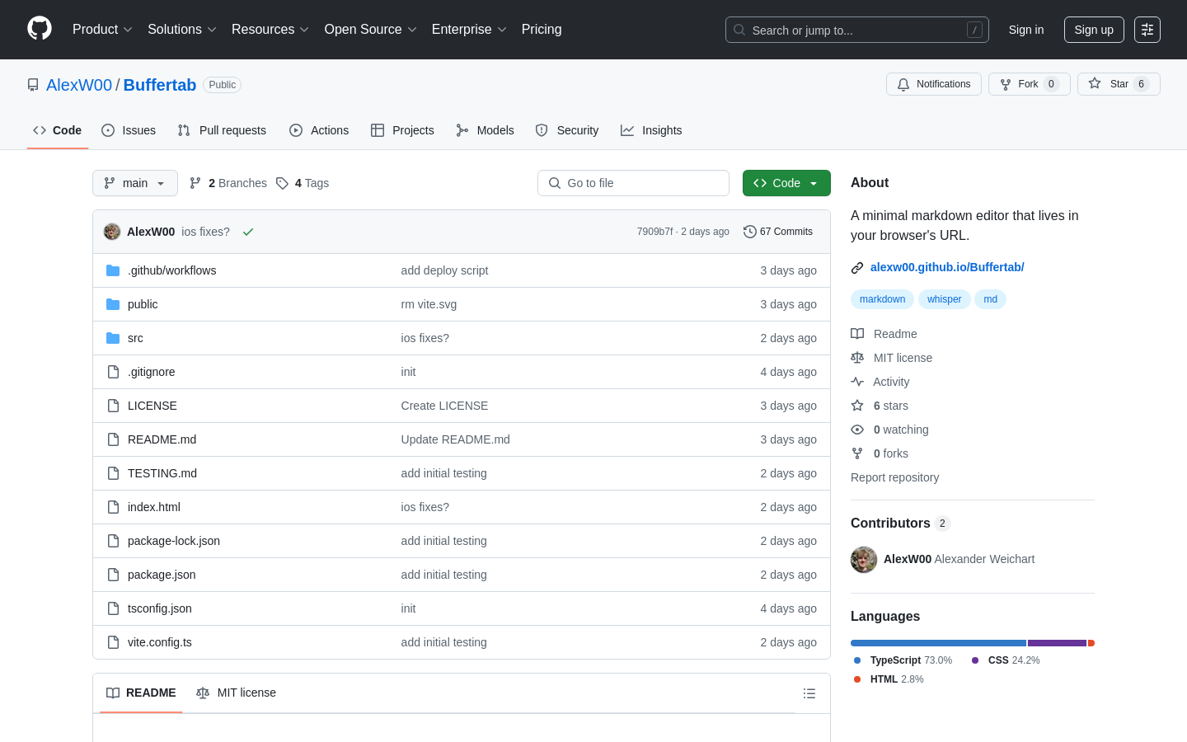Click the Report repository link
This screenshot has height=742, width=1187.
coord(894,477)
